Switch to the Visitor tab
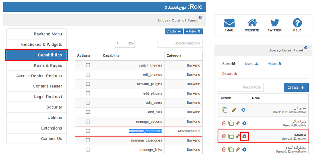 coord(274,64)
